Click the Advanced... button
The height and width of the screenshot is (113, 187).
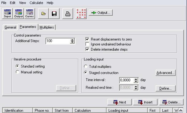[x=166, y=73]
